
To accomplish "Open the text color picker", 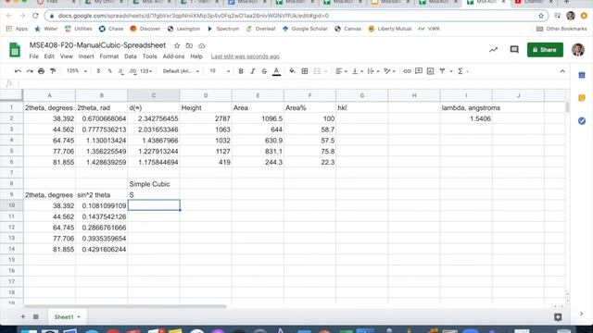I will (276, 71).
